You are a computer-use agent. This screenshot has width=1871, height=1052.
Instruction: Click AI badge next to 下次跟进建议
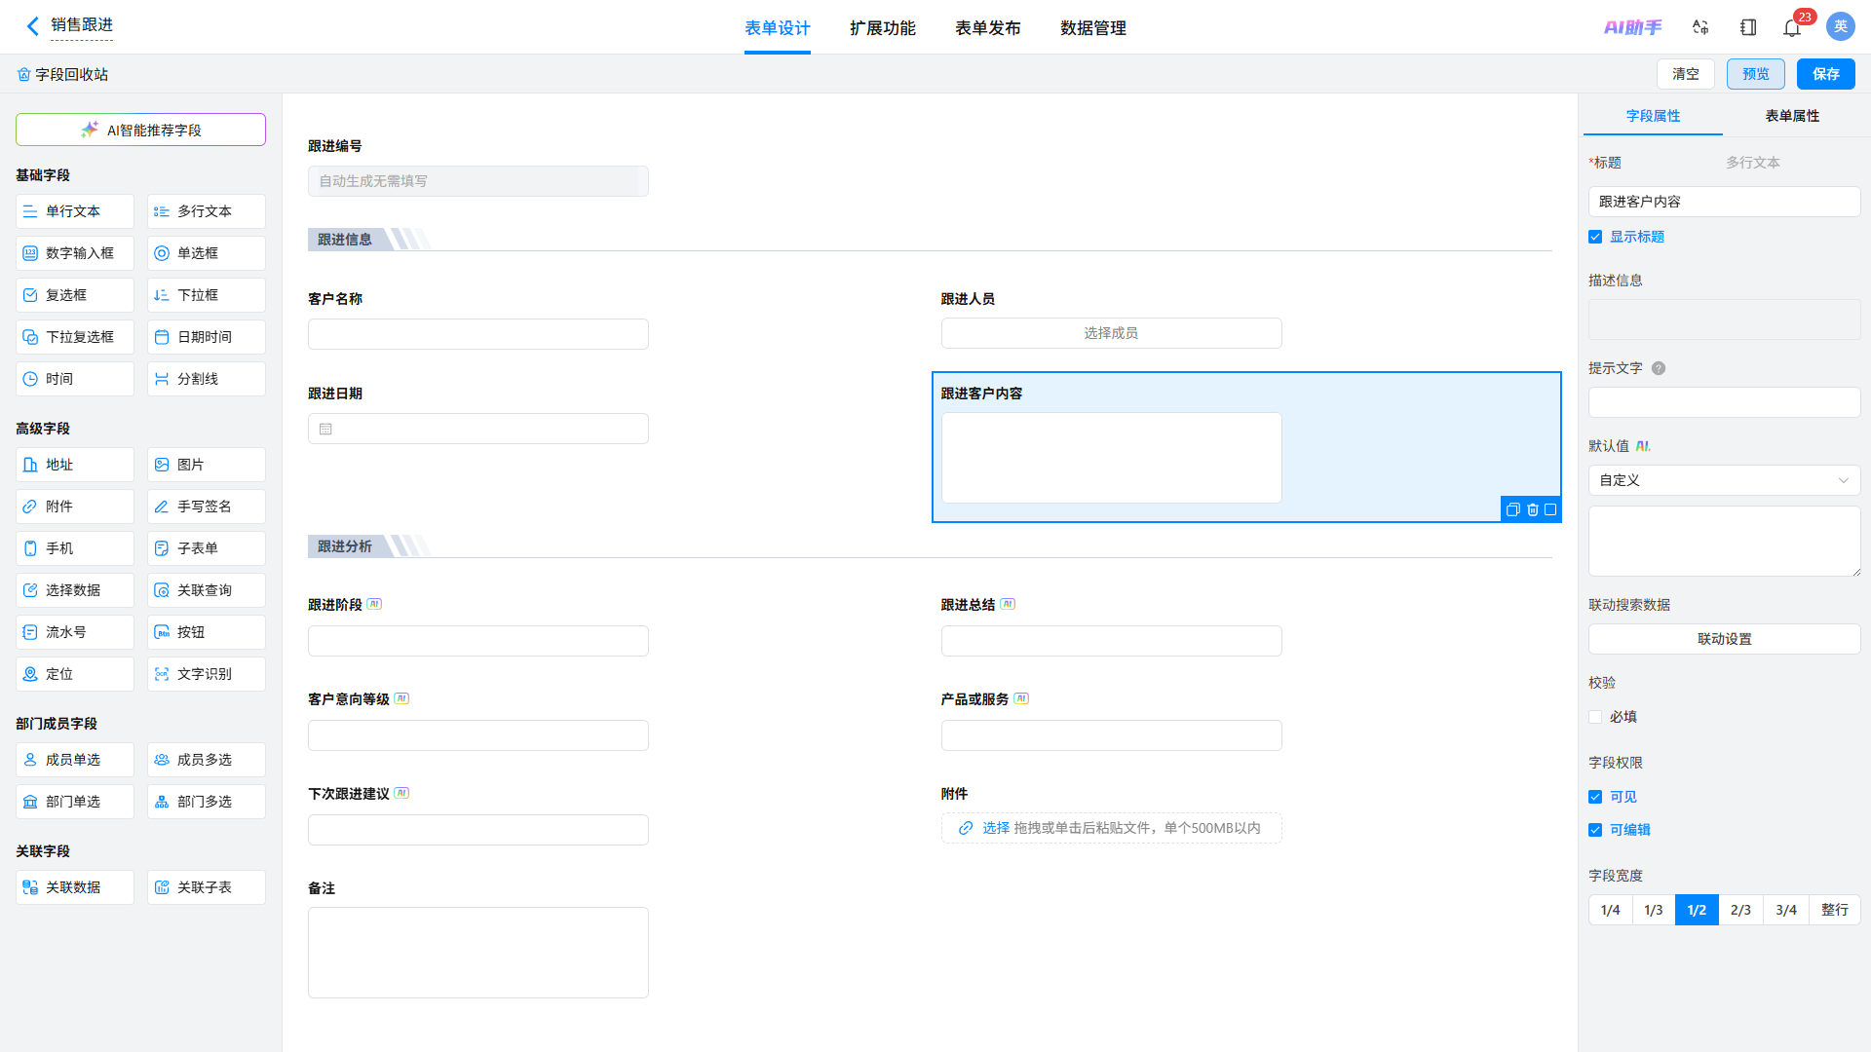(402, 793)
